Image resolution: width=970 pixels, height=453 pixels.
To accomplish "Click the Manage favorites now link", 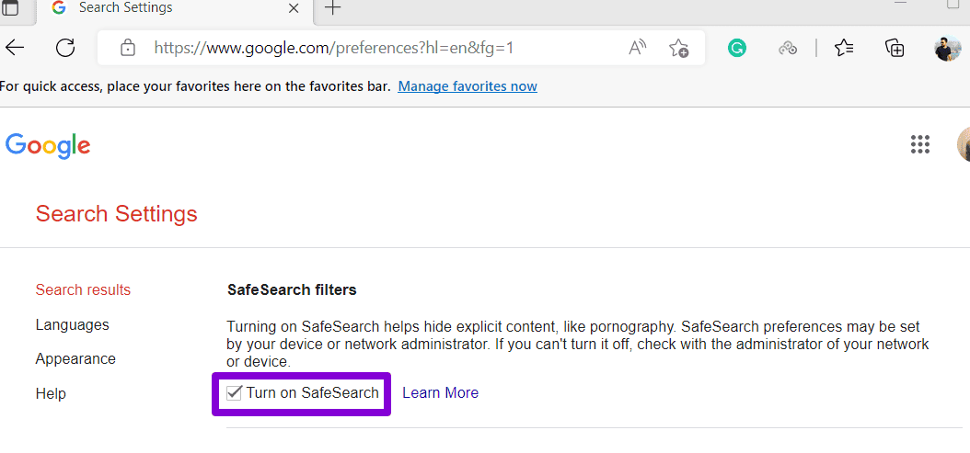I will click(468, 86).
